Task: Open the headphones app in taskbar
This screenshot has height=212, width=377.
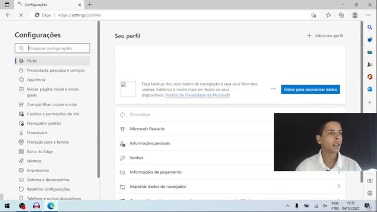Action: (37, 206)
